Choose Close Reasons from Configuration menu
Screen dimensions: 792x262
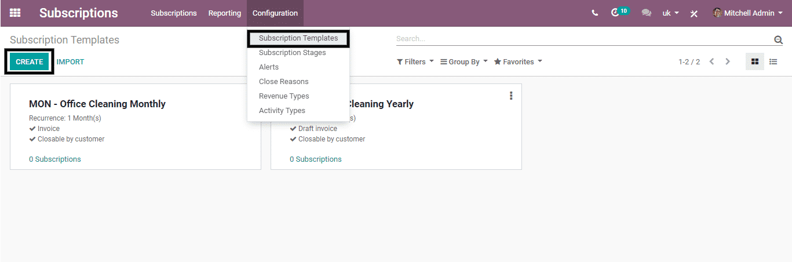pyautogui.click(x=283, y=82)
